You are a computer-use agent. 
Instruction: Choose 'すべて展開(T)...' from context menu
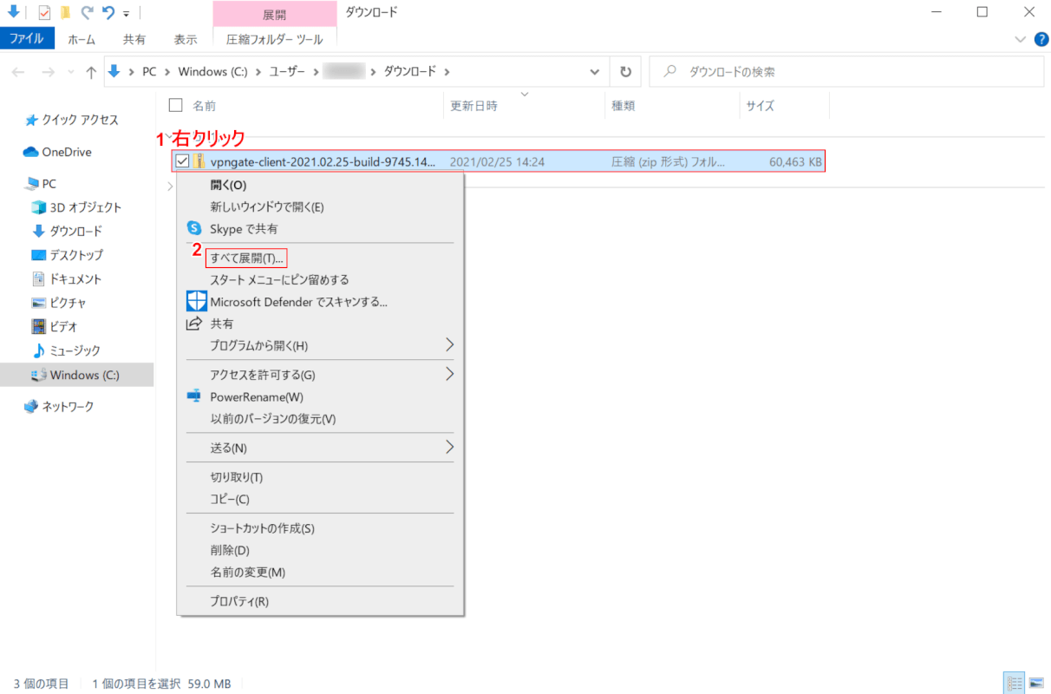point(246,258)
